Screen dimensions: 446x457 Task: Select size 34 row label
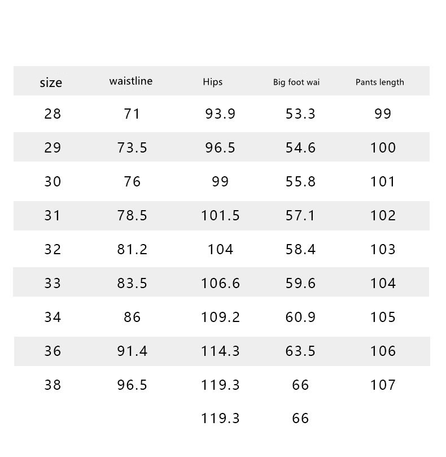pyautogui.click(x=53, y=317)
